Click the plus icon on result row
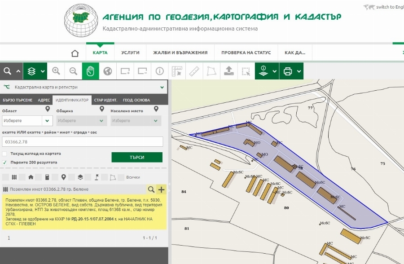 pyautogui.click(x=161, y=189)
